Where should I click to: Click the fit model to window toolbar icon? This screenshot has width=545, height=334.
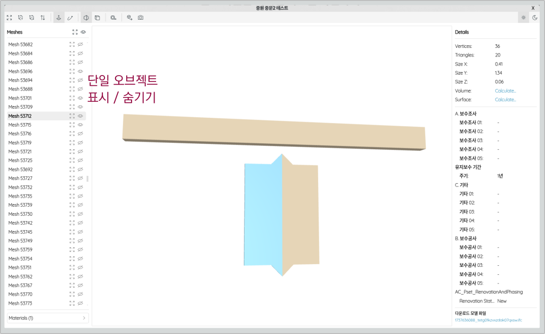(x=9, y=18)
